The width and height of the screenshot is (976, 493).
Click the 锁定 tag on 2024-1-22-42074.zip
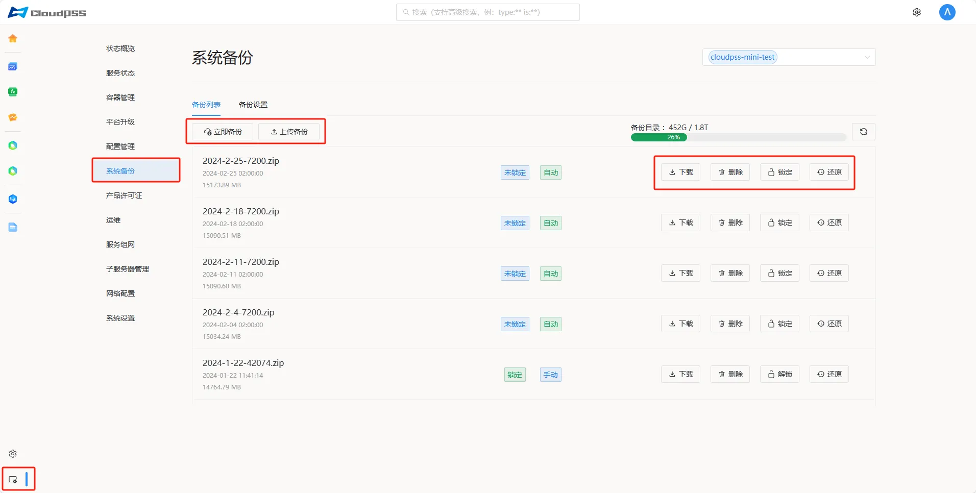(515, 375)
